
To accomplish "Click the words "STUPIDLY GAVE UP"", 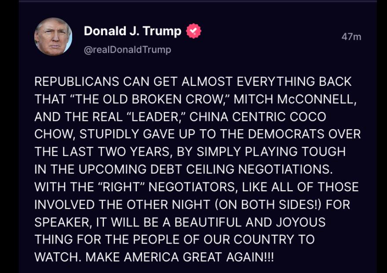I will click(135, 135).
